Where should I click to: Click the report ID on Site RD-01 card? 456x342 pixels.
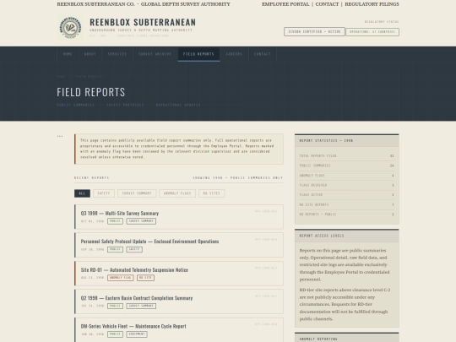(x=266, y=269)
